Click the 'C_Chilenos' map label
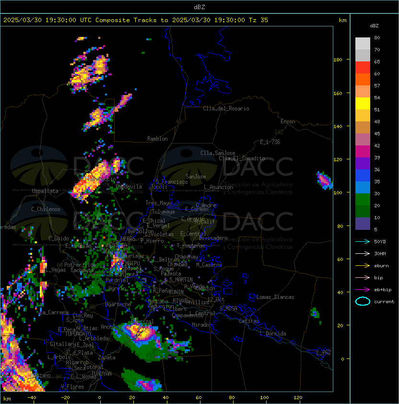Image resolution: width=399 pixels, height=404 pixels. [46, 209]
